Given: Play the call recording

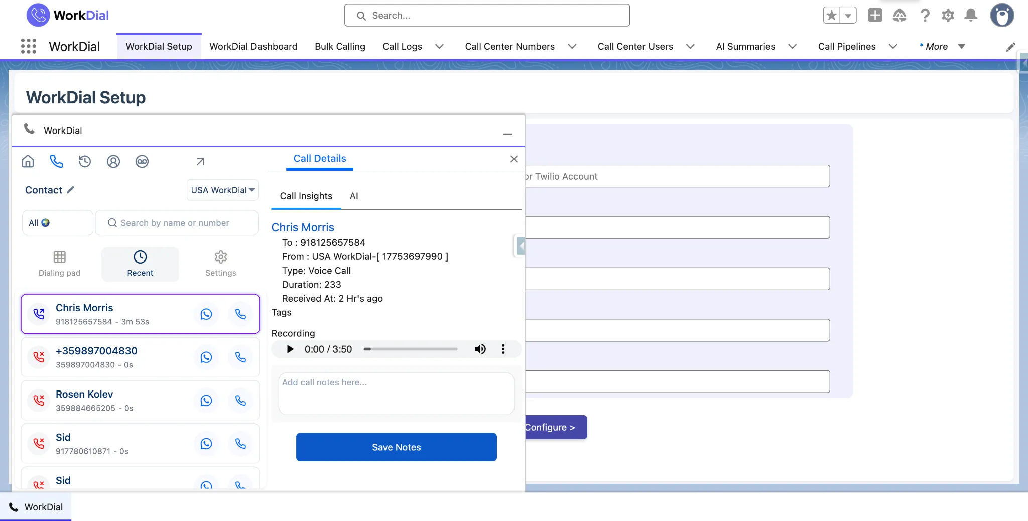Looking at the screenshot, I should (290, 349).
